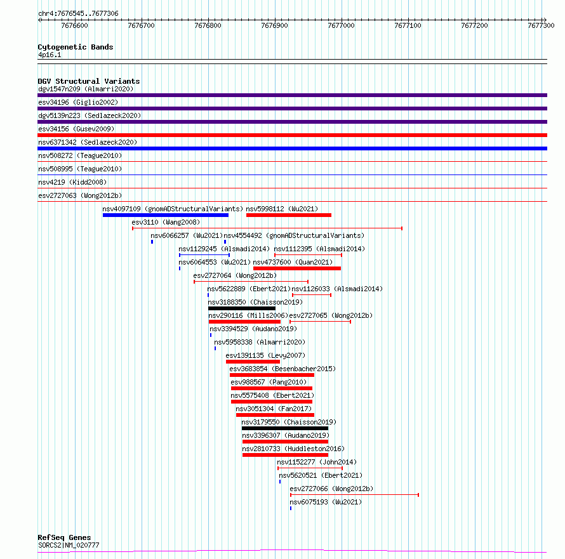Click the red bar under nsv290116 (Mills2006)
The width and height of the screenshot is (565, 559).
click(x=244, y=322)
